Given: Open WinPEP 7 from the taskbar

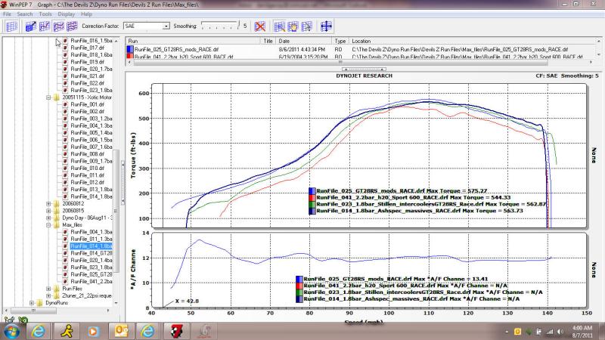Looking at the screenshot, I should click(x=175, y=331).
